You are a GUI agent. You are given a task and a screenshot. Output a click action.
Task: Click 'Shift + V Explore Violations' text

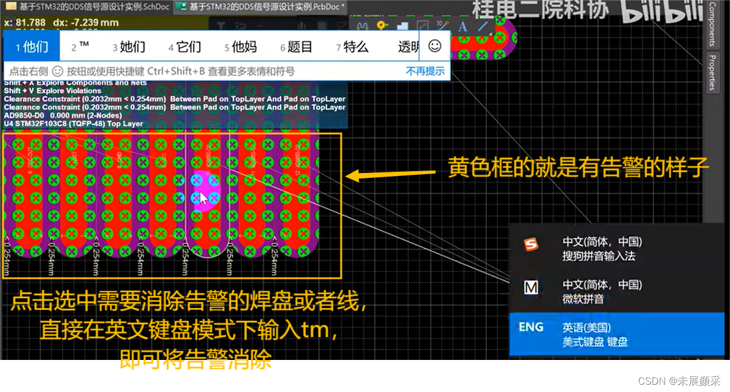pos(53,91)
